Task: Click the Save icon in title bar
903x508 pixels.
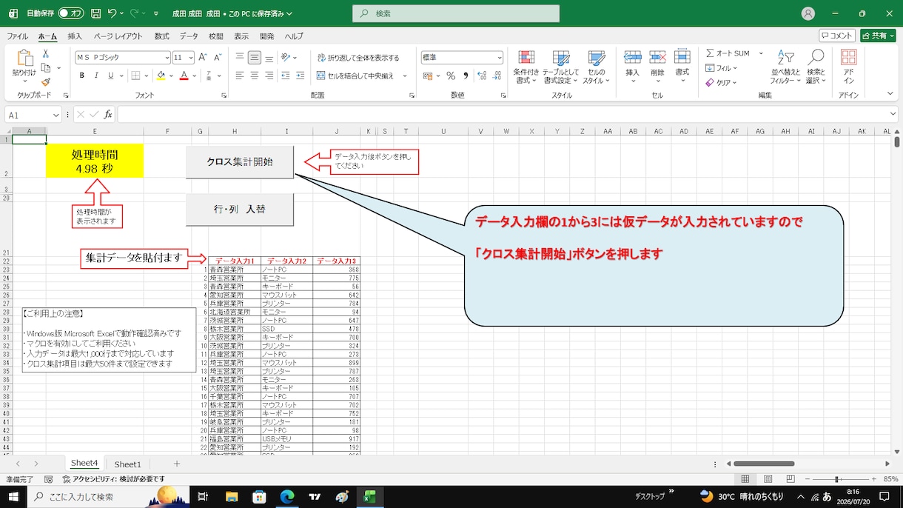Action: tap(96, 13)
